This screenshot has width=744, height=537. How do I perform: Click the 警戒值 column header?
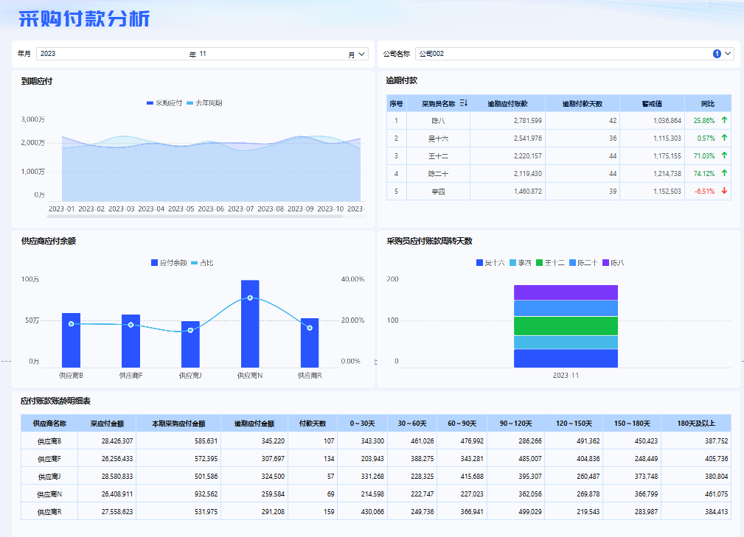point(652,103)
